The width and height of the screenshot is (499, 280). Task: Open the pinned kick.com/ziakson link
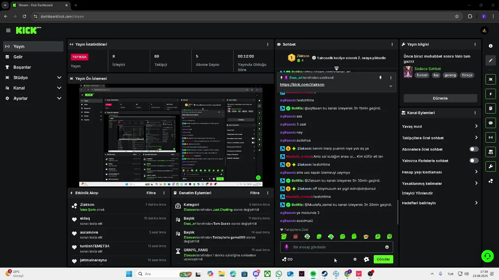click(x=302, y=85)
